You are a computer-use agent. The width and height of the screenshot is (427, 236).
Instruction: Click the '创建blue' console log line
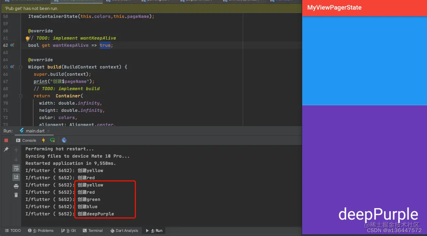coord(62,207)
